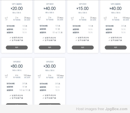The image size is (130, 113).
Task: Click 购买 button on the ¥20.00 VIP1-流量包 card
Action: click(17, 47)
